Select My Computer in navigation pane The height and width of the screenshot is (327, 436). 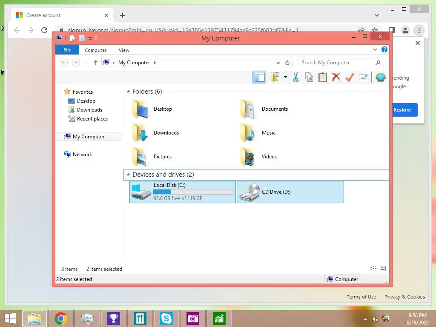click(89, 137)
